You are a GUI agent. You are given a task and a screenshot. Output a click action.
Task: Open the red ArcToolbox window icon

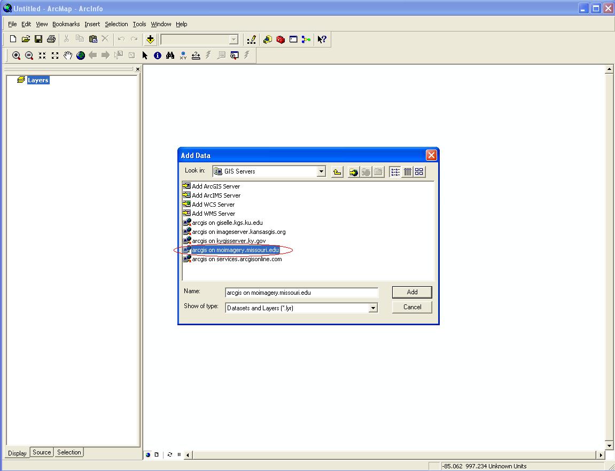281,39
